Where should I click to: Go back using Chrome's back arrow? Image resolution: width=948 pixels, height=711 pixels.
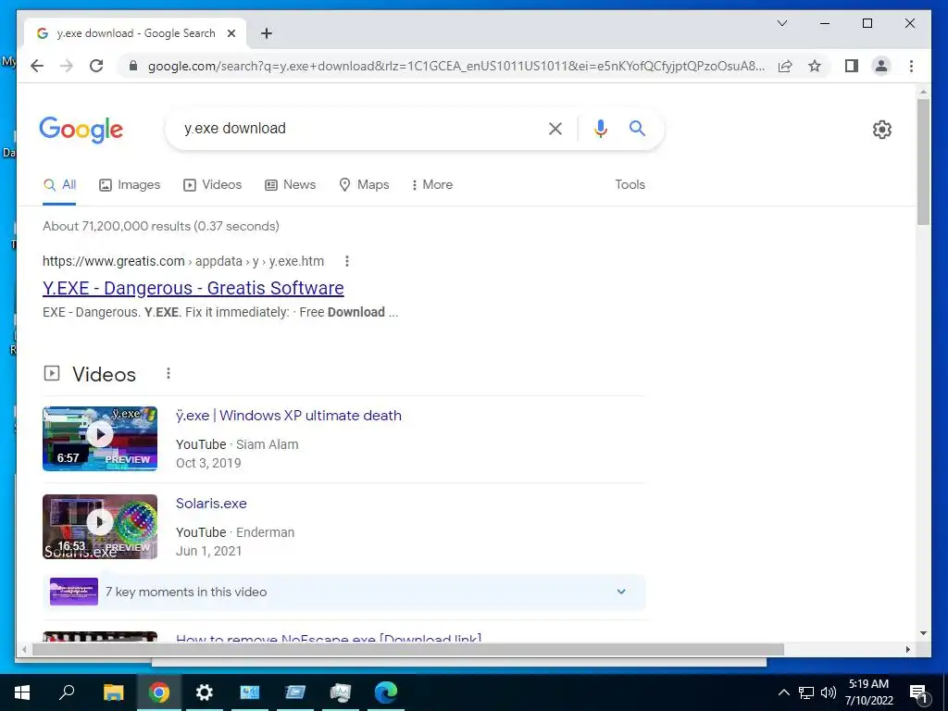(37, 66)
